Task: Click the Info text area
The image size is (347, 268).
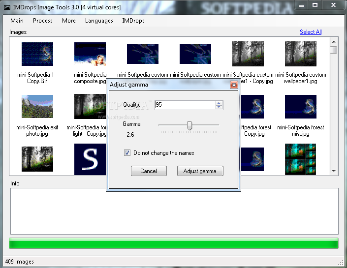Action: click(174, 211)
